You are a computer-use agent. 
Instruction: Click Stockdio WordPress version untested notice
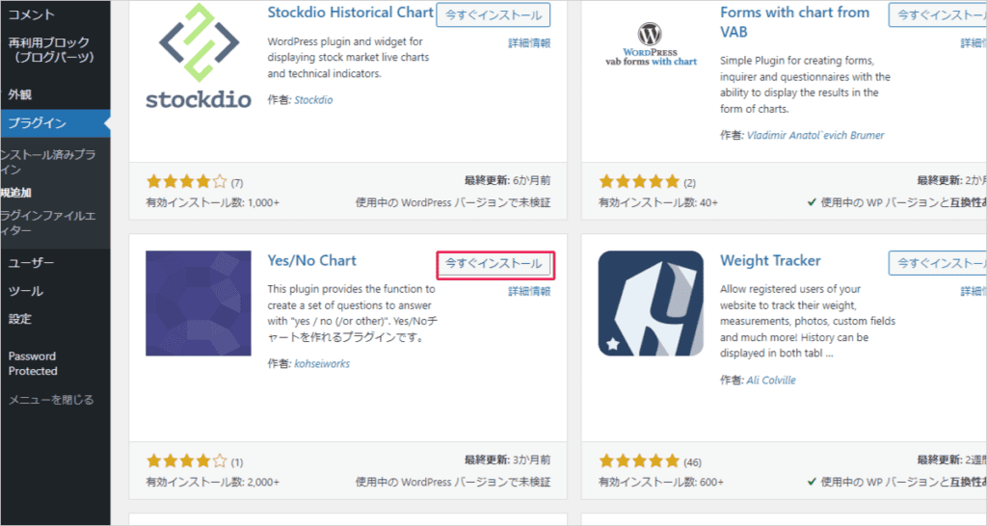tap(453, 202)
